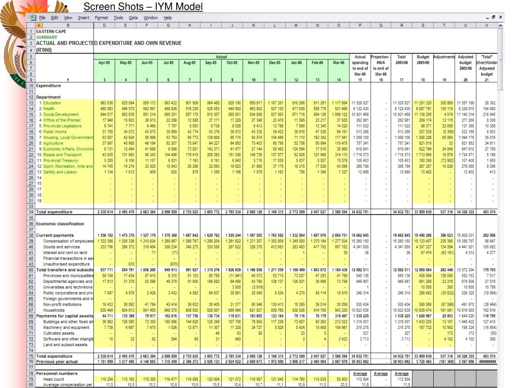Select the Roads and Transport row label

click(x=62, y=155)
